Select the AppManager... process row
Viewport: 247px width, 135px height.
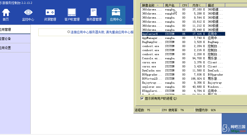(x=183, y=38)
